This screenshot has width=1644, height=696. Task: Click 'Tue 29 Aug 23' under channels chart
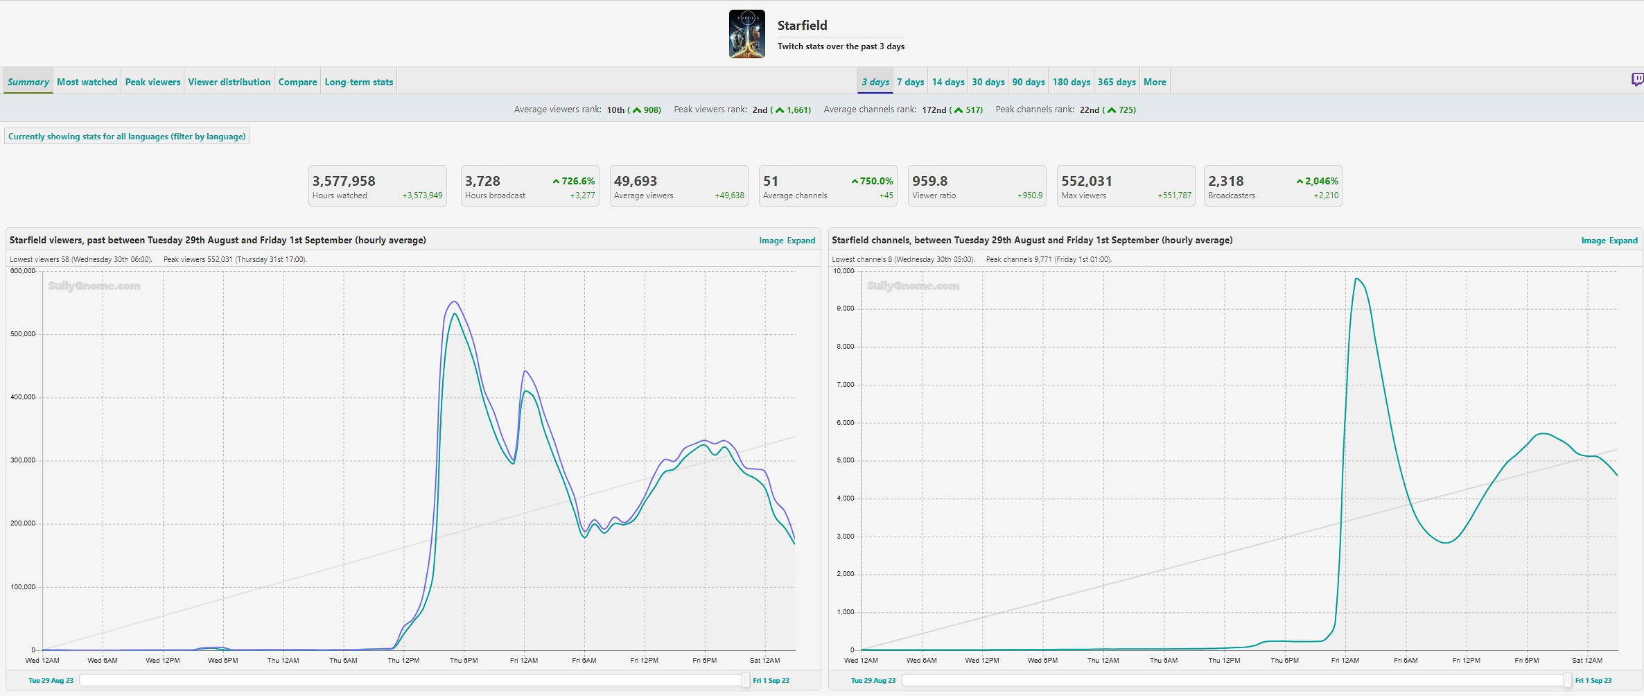(873, 681)
